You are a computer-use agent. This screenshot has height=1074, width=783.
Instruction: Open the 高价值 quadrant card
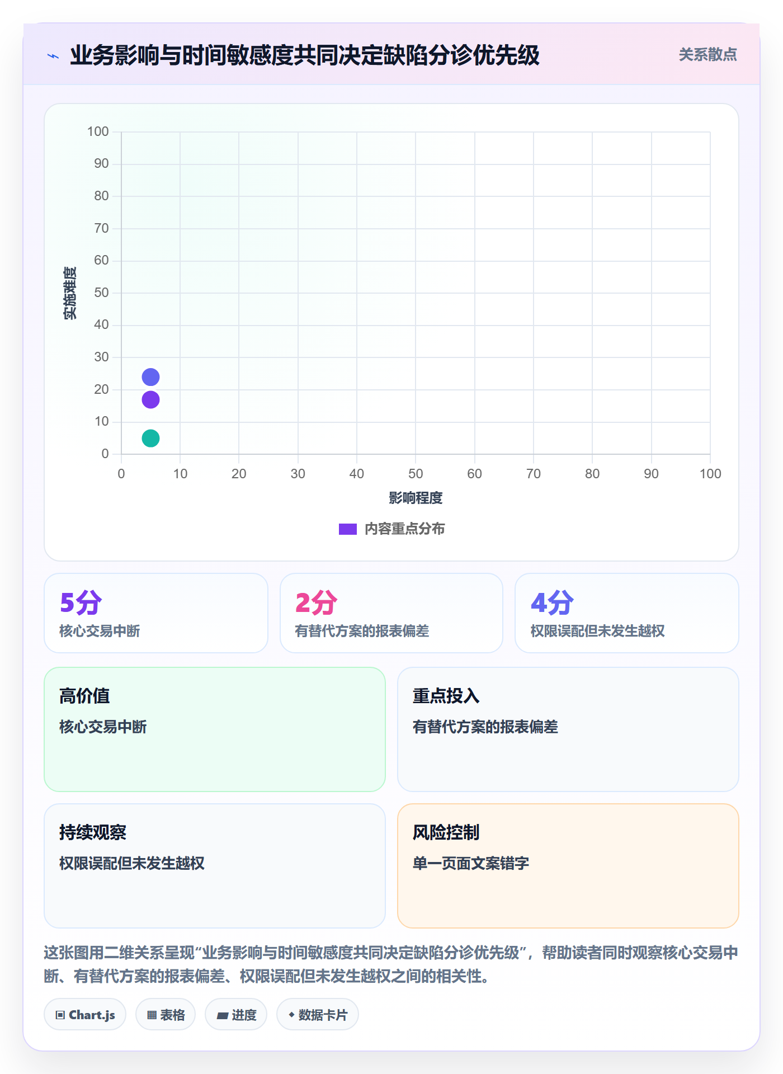coord(215,729)
